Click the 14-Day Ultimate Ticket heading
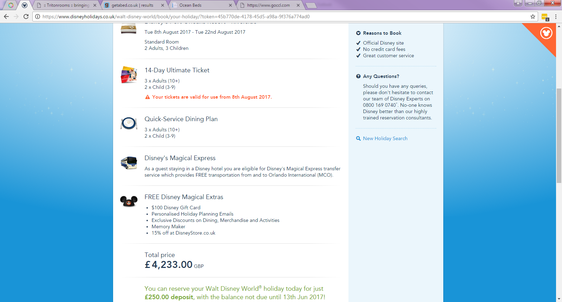This screenshot has width=562, height=302. (177, 70)
